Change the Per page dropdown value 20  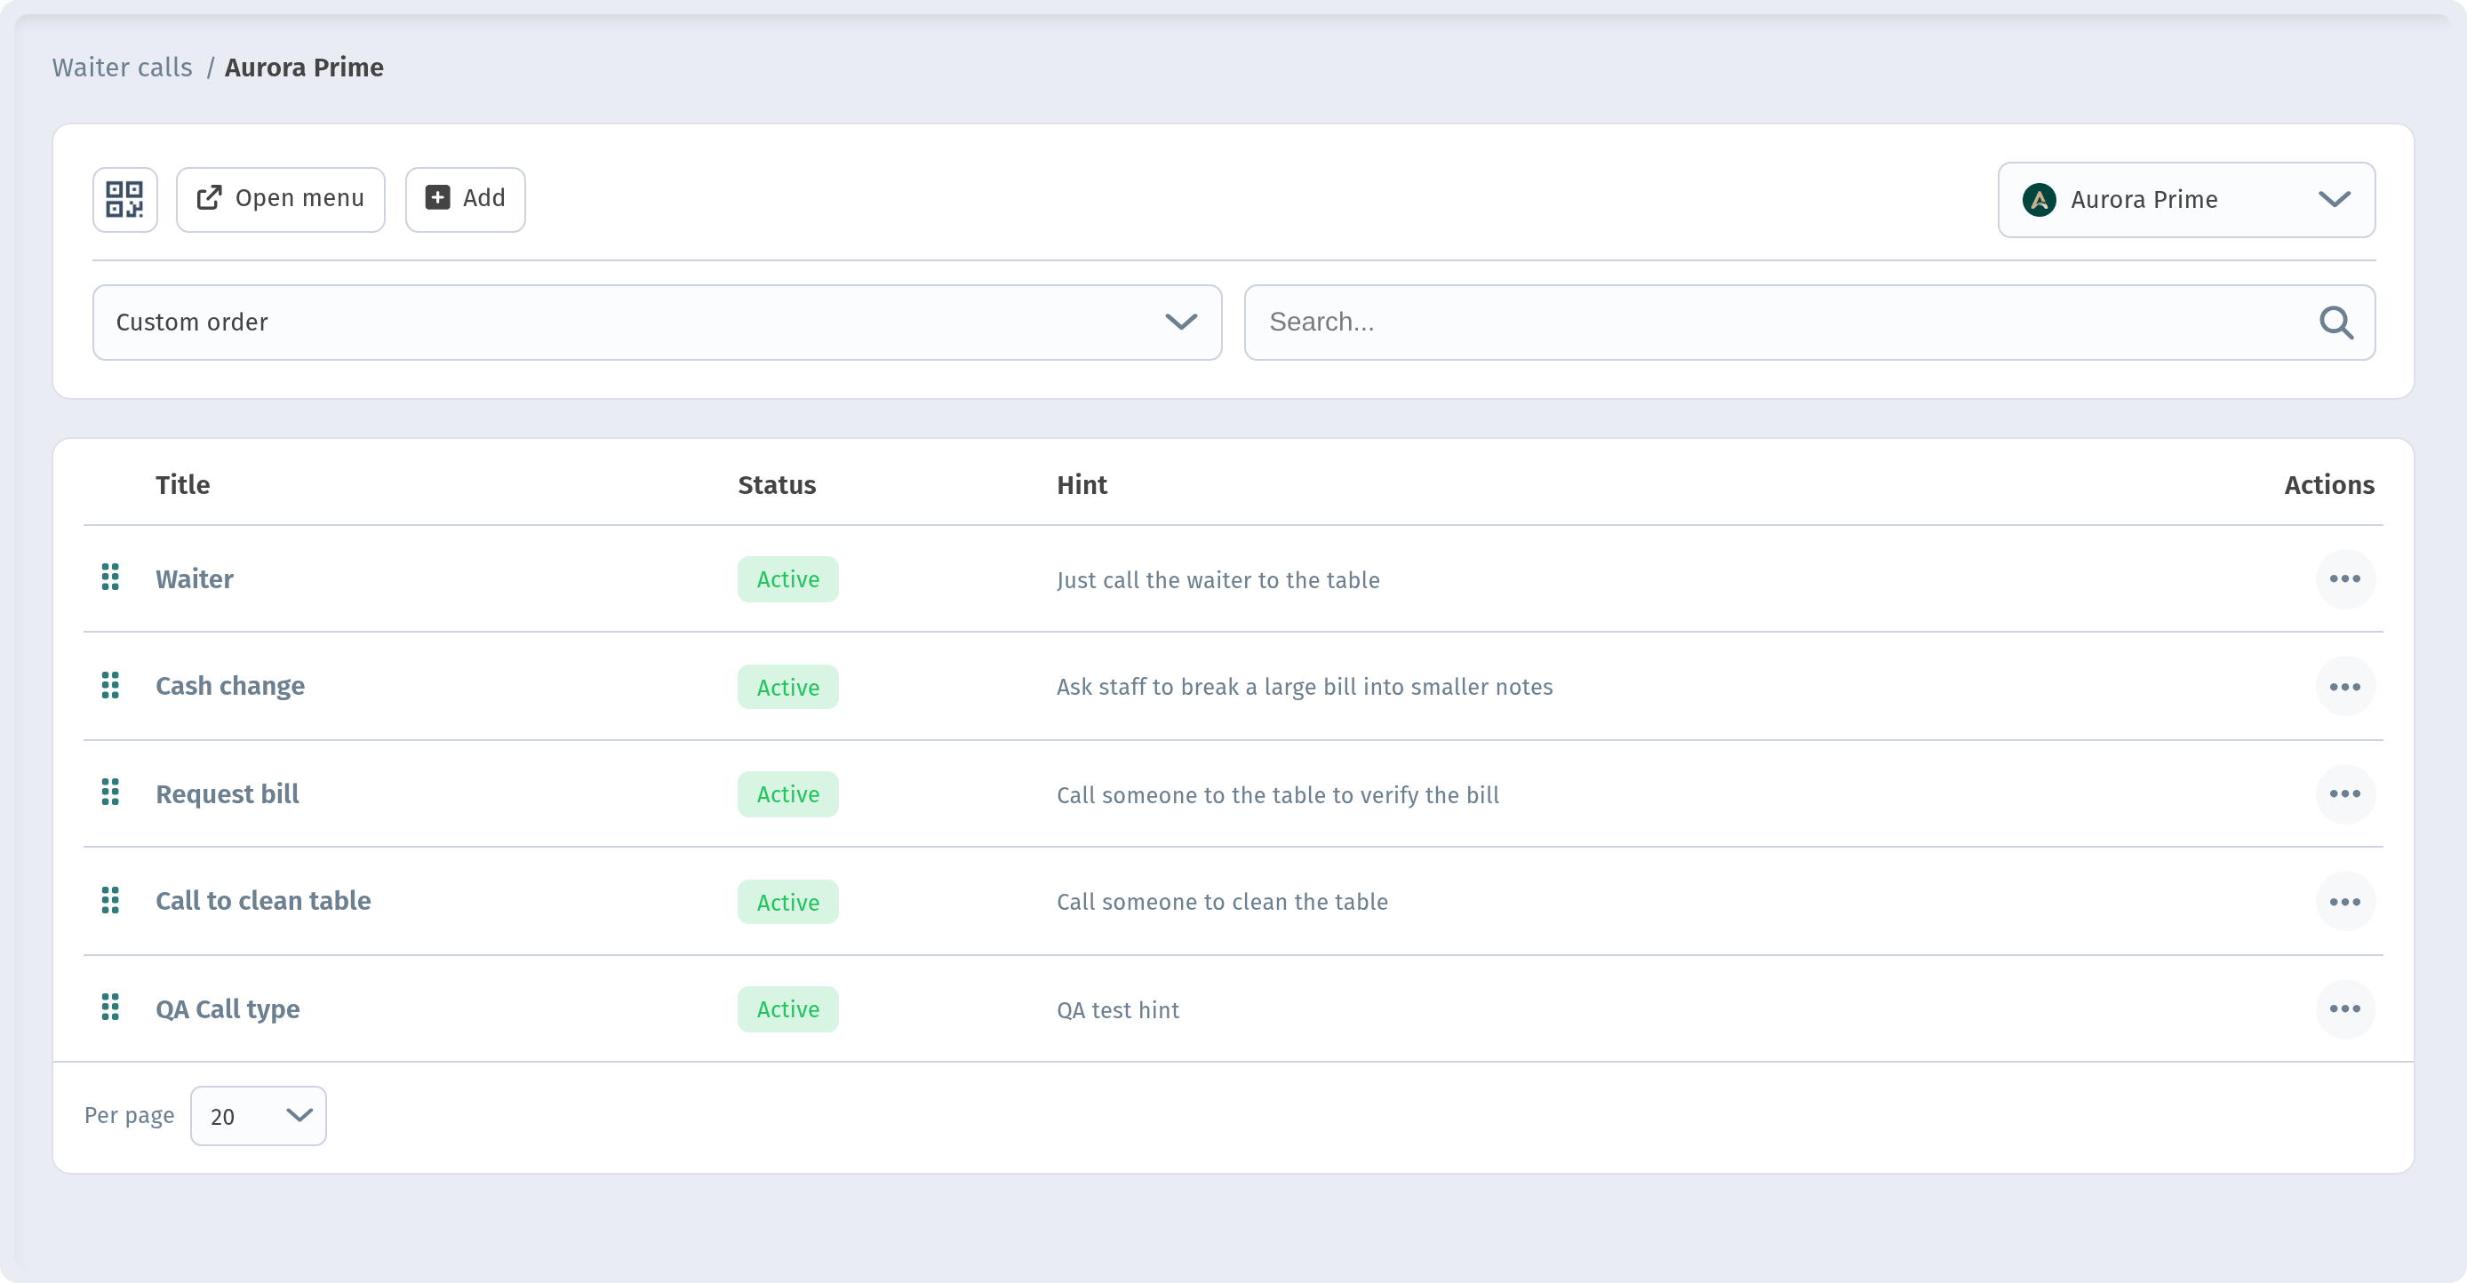[x=259, y=1116]
